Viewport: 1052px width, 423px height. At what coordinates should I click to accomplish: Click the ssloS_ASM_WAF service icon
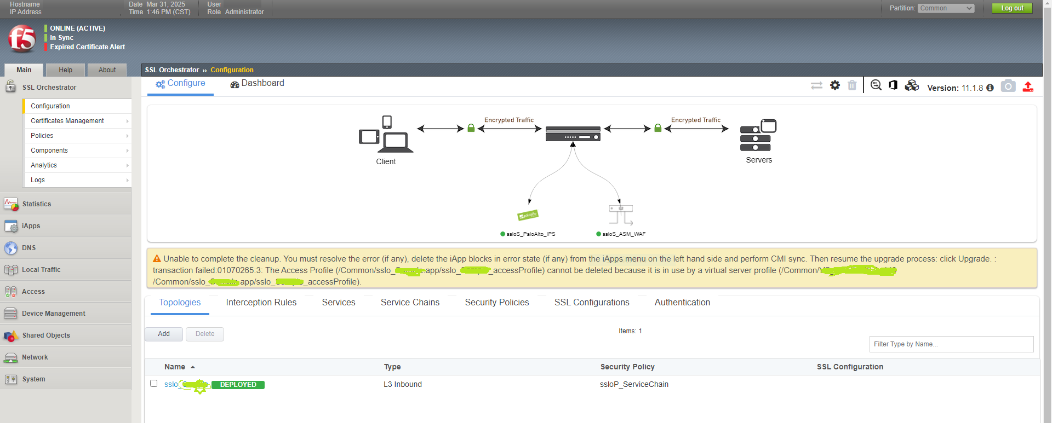(621, 215)
